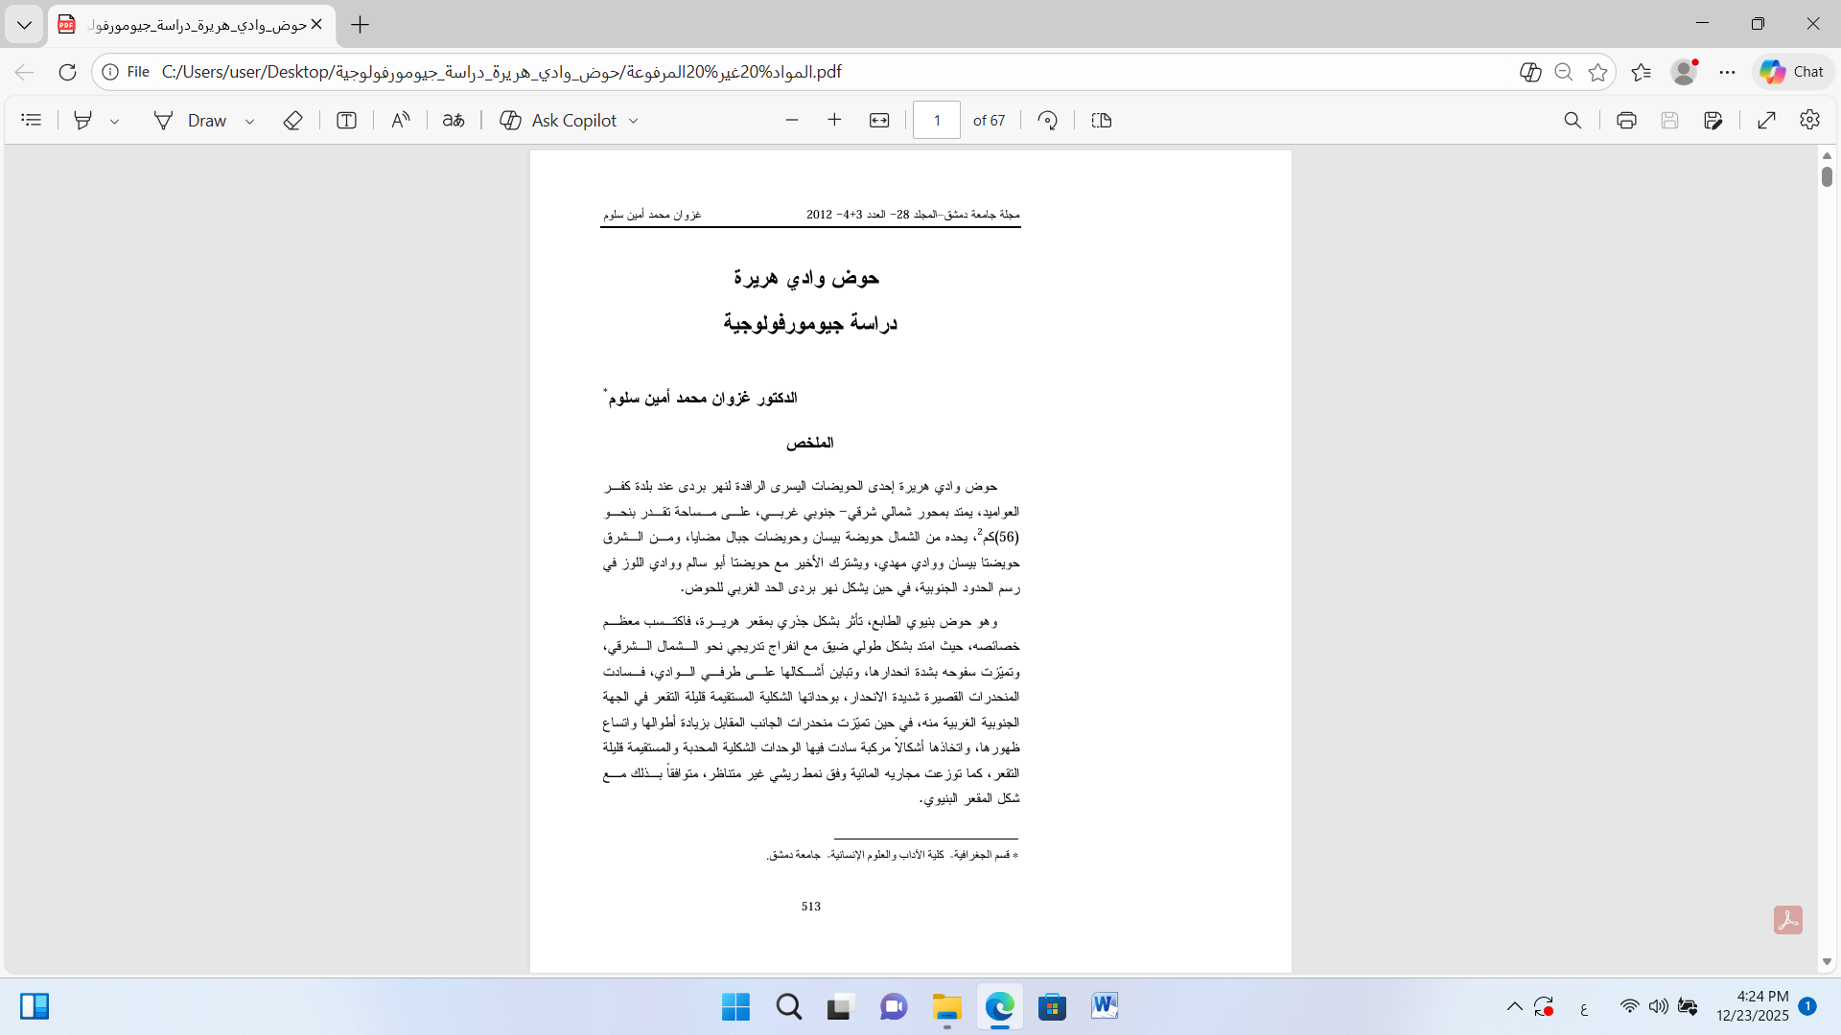Viewport: 1841px width, 1035px height.
Task: Click the Save icon
Action: coord(1669,120)
